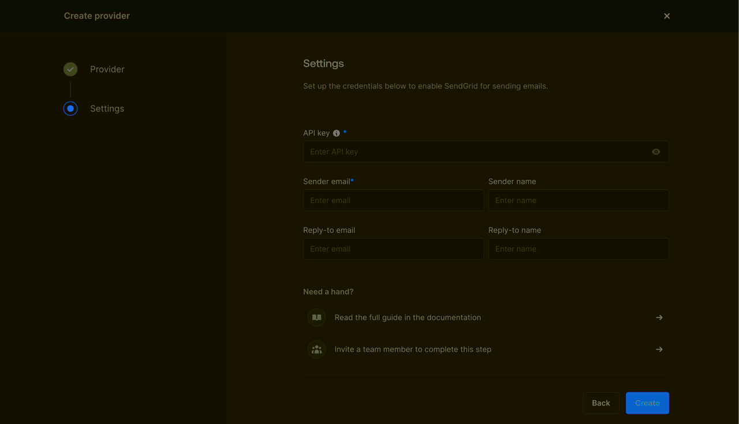Open the Settings step label

pyautogui.click(x=107, y=108)
